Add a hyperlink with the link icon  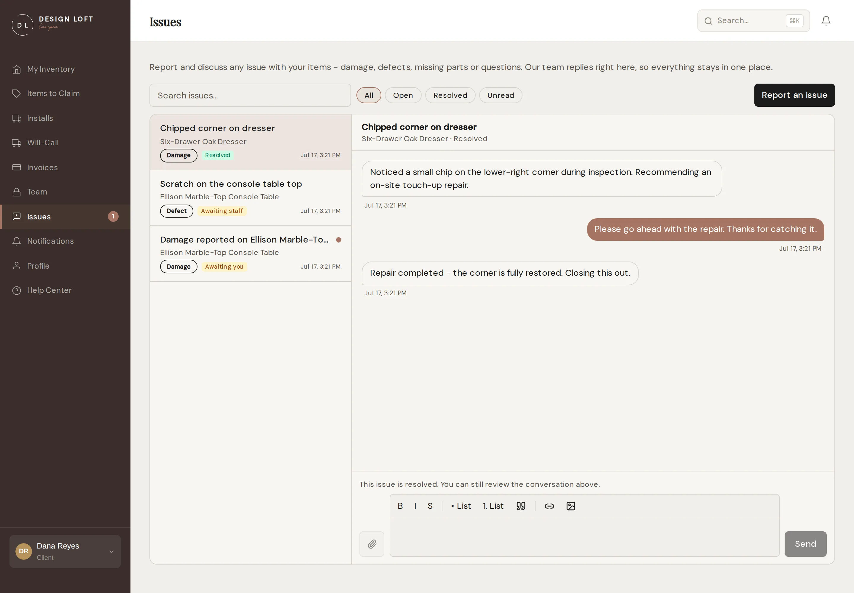(x=549, y=506)
